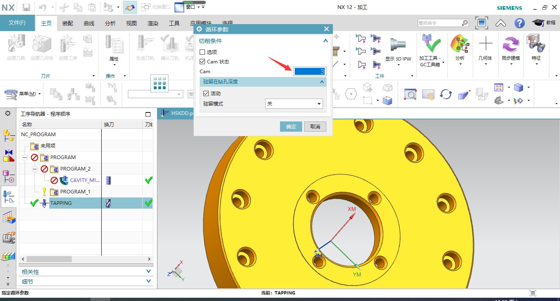Click the touch mode hand icon
The width and height of the screenshot is (560, 301).
tap(130, 7)
